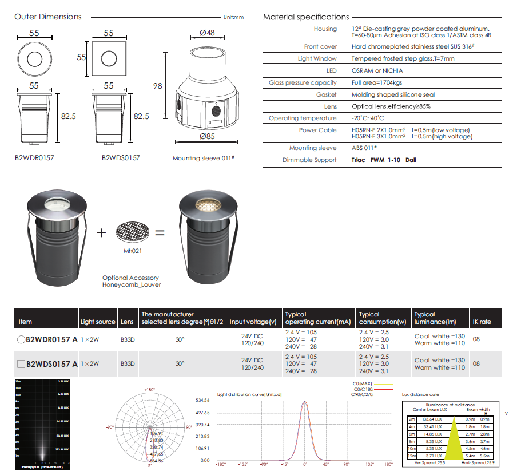Screen dimensions: 517x471
Task: Select the circle marker beside B2WDR0157 A
Action: point(21,339)
